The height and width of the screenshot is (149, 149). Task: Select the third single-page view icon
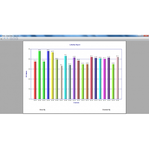coord(17,39)
